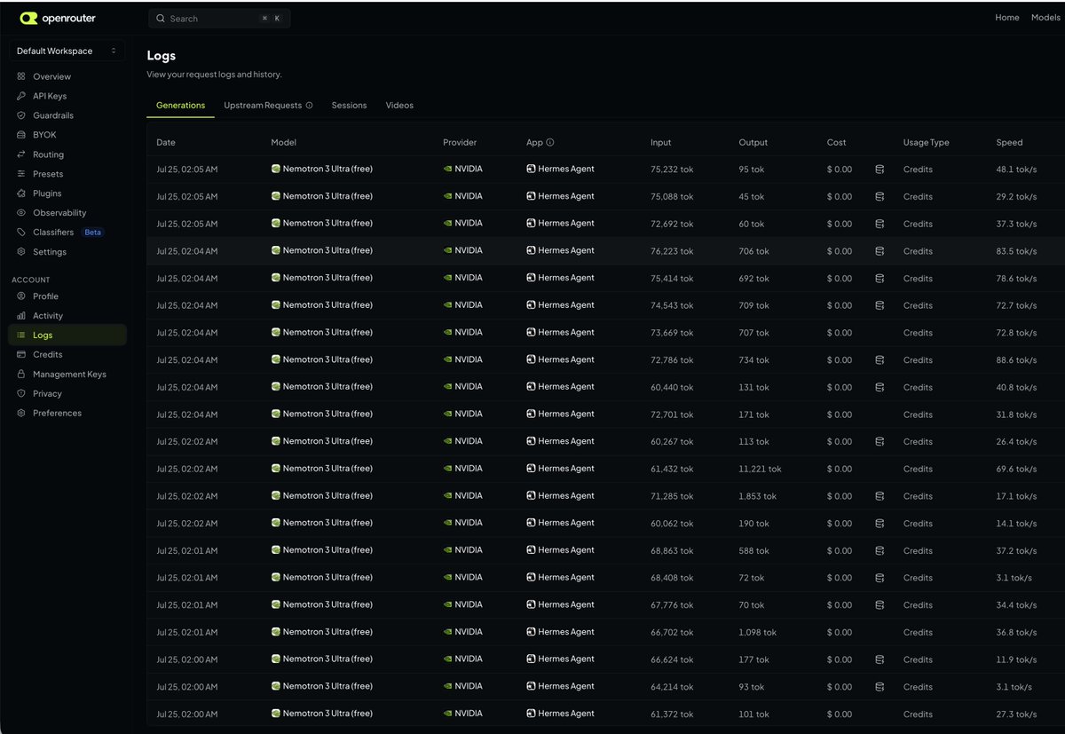Click the 1,098 tok output cell

757,633
